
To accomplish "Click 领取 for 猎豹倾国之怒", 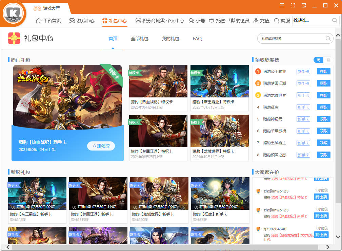I will coord(324,155).
